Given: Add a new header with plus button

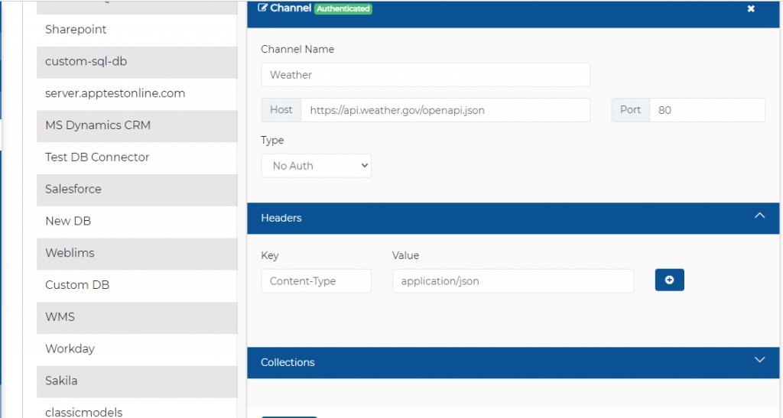Looking at the screenshot, I should [669, 280].
